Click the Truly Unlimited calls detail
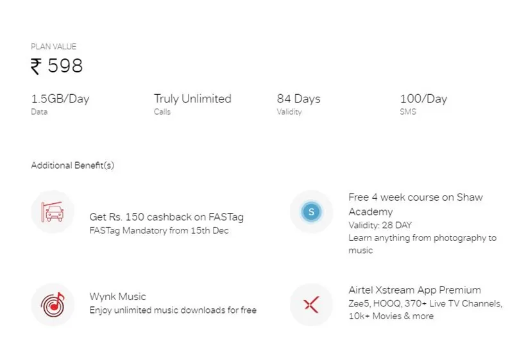Viewport: 526px width, 350px height. click(x=192, y=99)
